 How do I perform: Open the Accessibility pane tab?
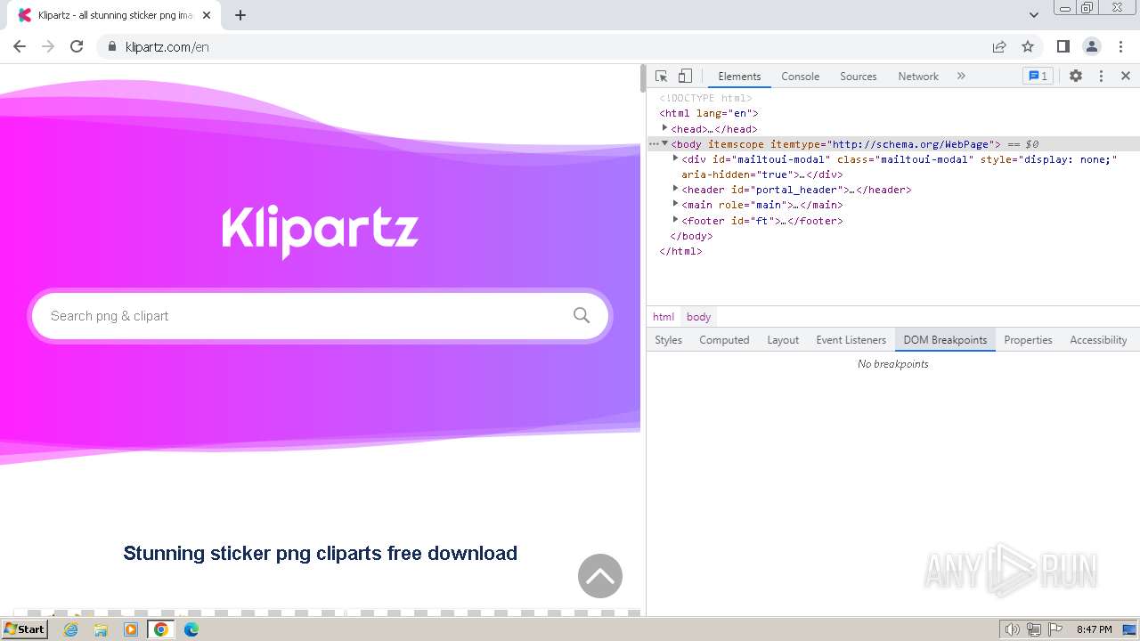tap(1098, 340)
